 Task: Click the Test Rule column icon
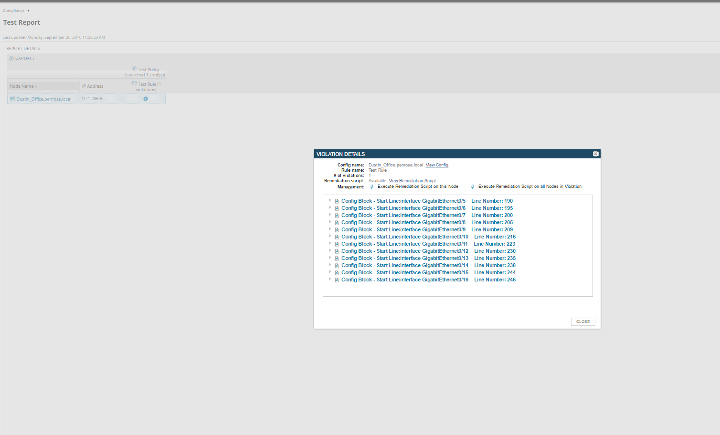tap(134, 83)
